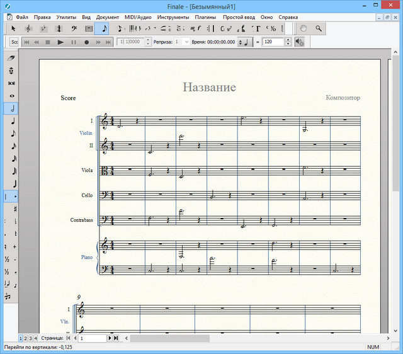Increase tempo with stepper arrows
Viewport: 403px width, 354px height.
coord(288,40)
